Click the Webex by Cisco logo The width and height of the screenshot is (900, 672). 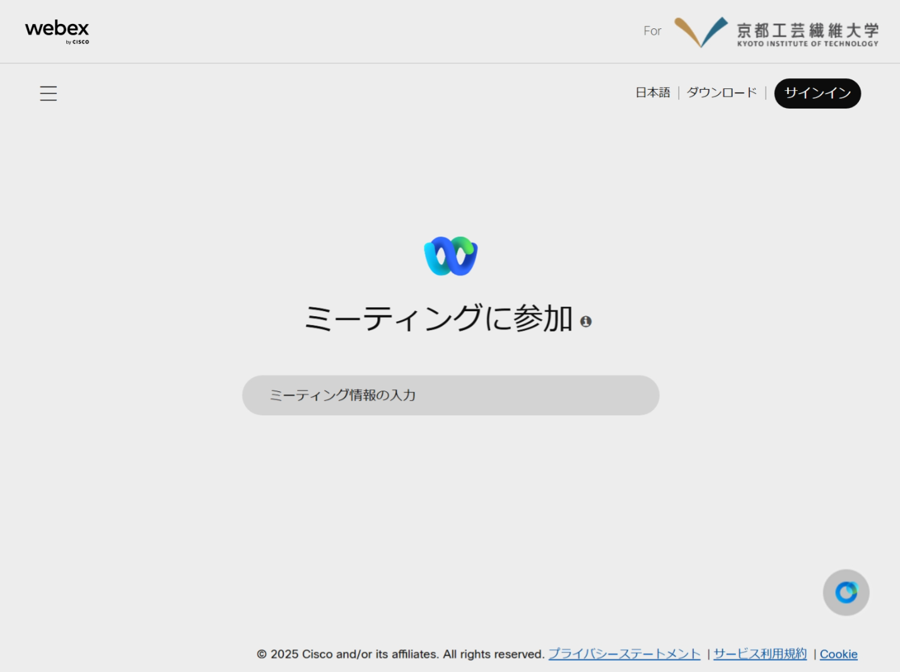tap(57, 32)
